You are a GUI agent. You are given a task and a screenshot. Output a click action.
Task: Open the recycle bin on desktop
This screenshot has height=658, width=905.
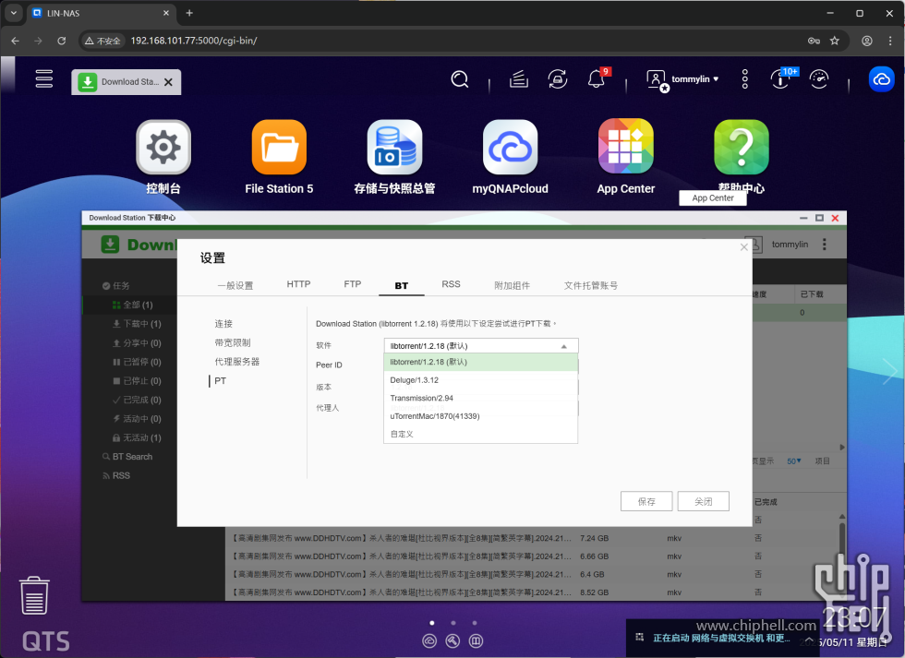[x=34, y=596]
